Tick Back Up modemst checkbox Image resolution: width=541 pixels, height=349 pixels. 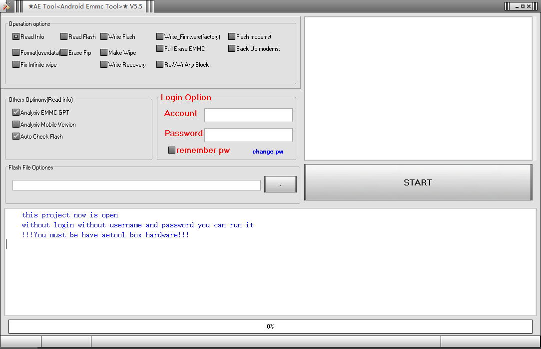[232, 48]
